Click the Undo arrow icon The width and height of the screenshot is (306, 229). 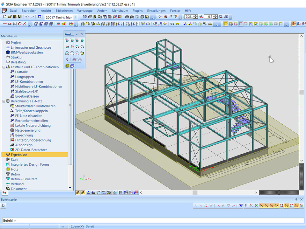[x=27, y=17]
